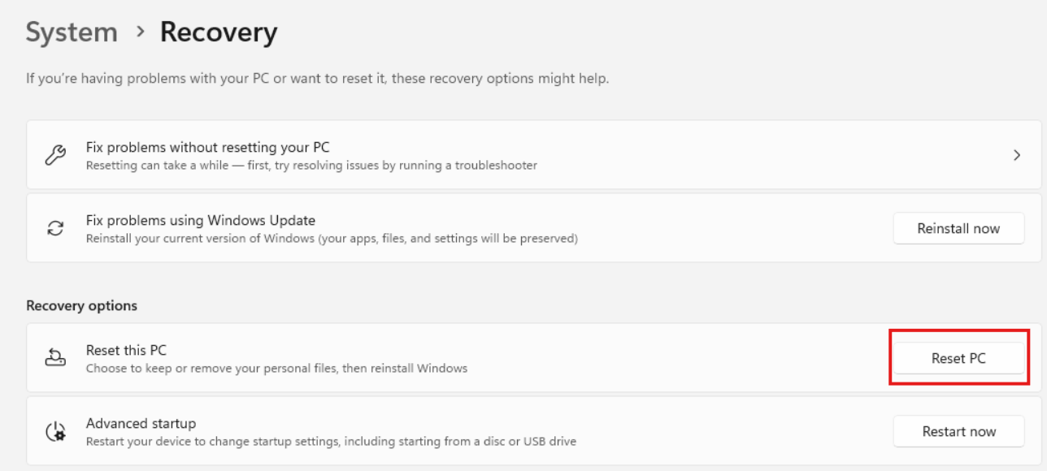Viewport: 1047px width, 471px height.
Task: Click the description about keeping or removing files
Action: point(276,368)
